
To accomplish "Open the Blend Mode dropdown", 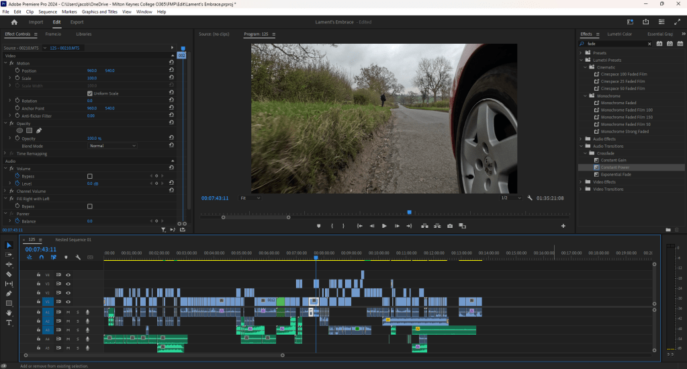I will [x=112, y=146].
